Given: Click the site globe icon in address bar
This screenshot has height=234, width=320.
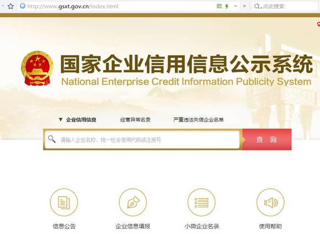Looking at the screenshot, I should tap(23, 6).
